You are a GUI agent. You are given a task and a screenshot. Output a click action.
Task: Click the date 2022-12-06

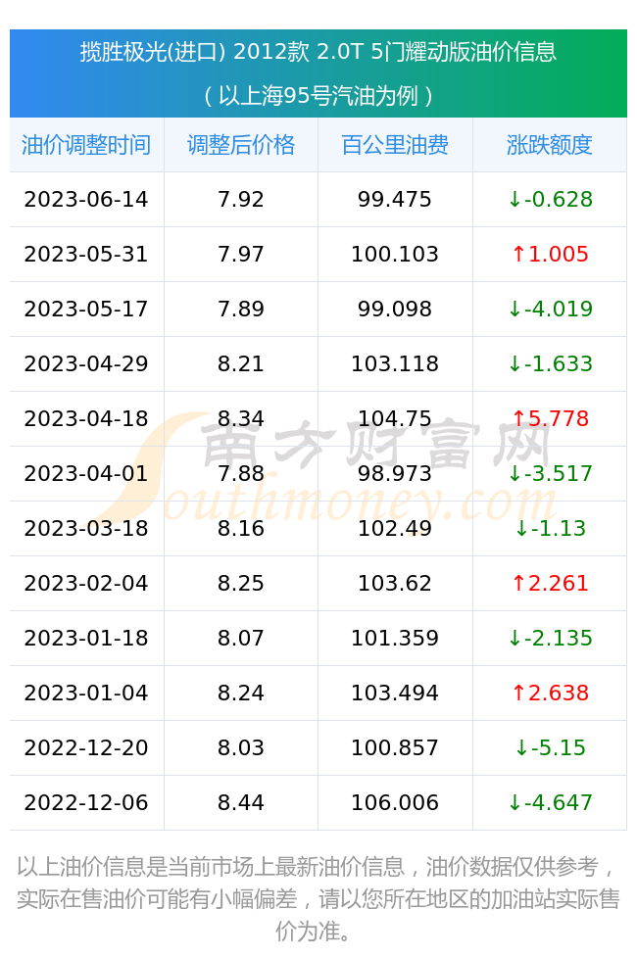[86, 803]
